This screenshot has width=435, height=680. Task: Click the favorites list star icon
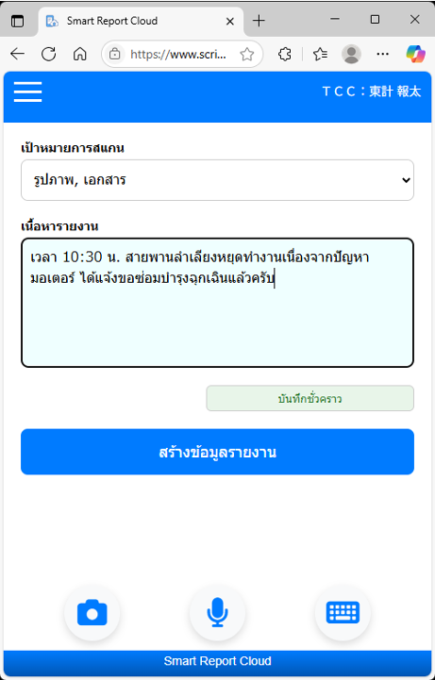tap(321, 54)
